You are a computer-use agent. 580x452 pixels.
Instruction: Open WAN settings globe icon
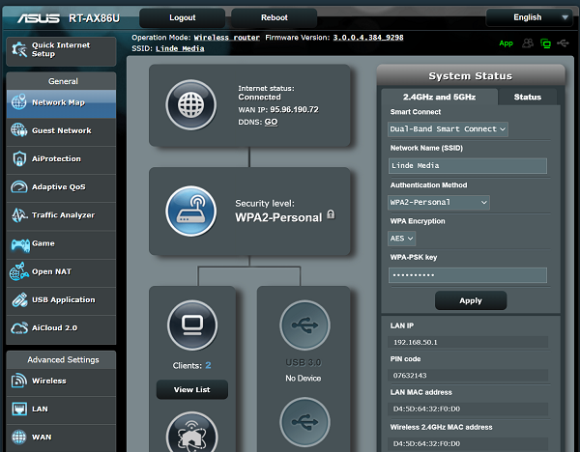(19, 437)
